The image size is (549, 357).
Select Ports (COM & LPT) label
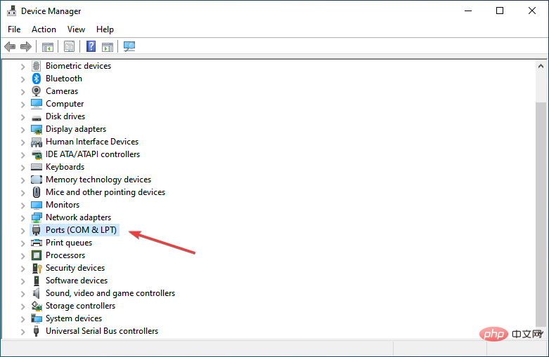click(82, 230)
